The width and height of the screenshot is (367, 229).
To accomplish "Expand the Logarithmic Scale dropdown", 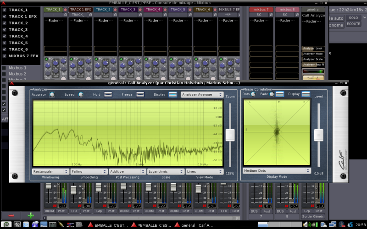I will point(166,171).
